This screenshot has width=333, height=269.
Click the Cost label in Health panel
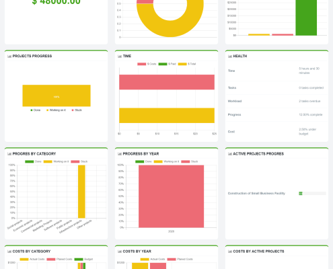coord(231,132)
